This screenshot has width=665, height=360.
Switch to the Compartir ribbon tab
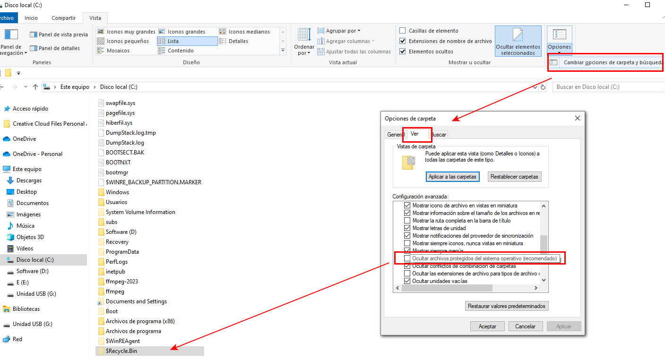point(63,18)
